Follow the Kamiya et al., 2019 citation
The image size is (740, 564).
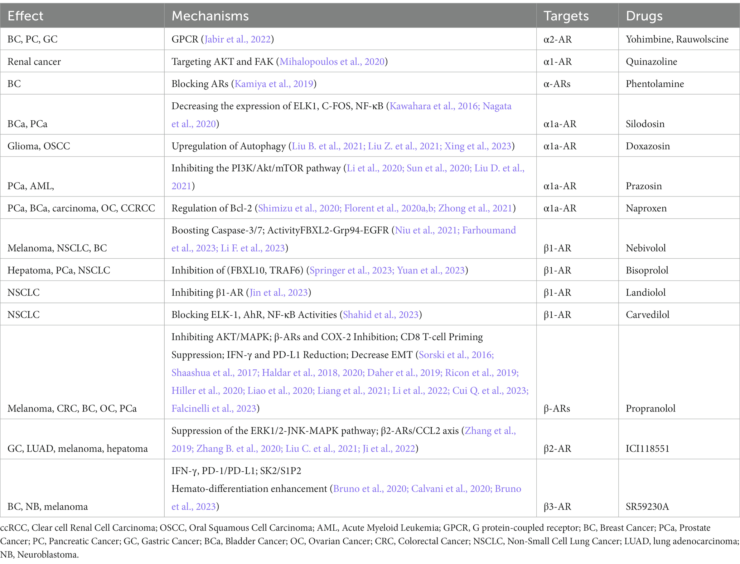click(x=274, y=84)
